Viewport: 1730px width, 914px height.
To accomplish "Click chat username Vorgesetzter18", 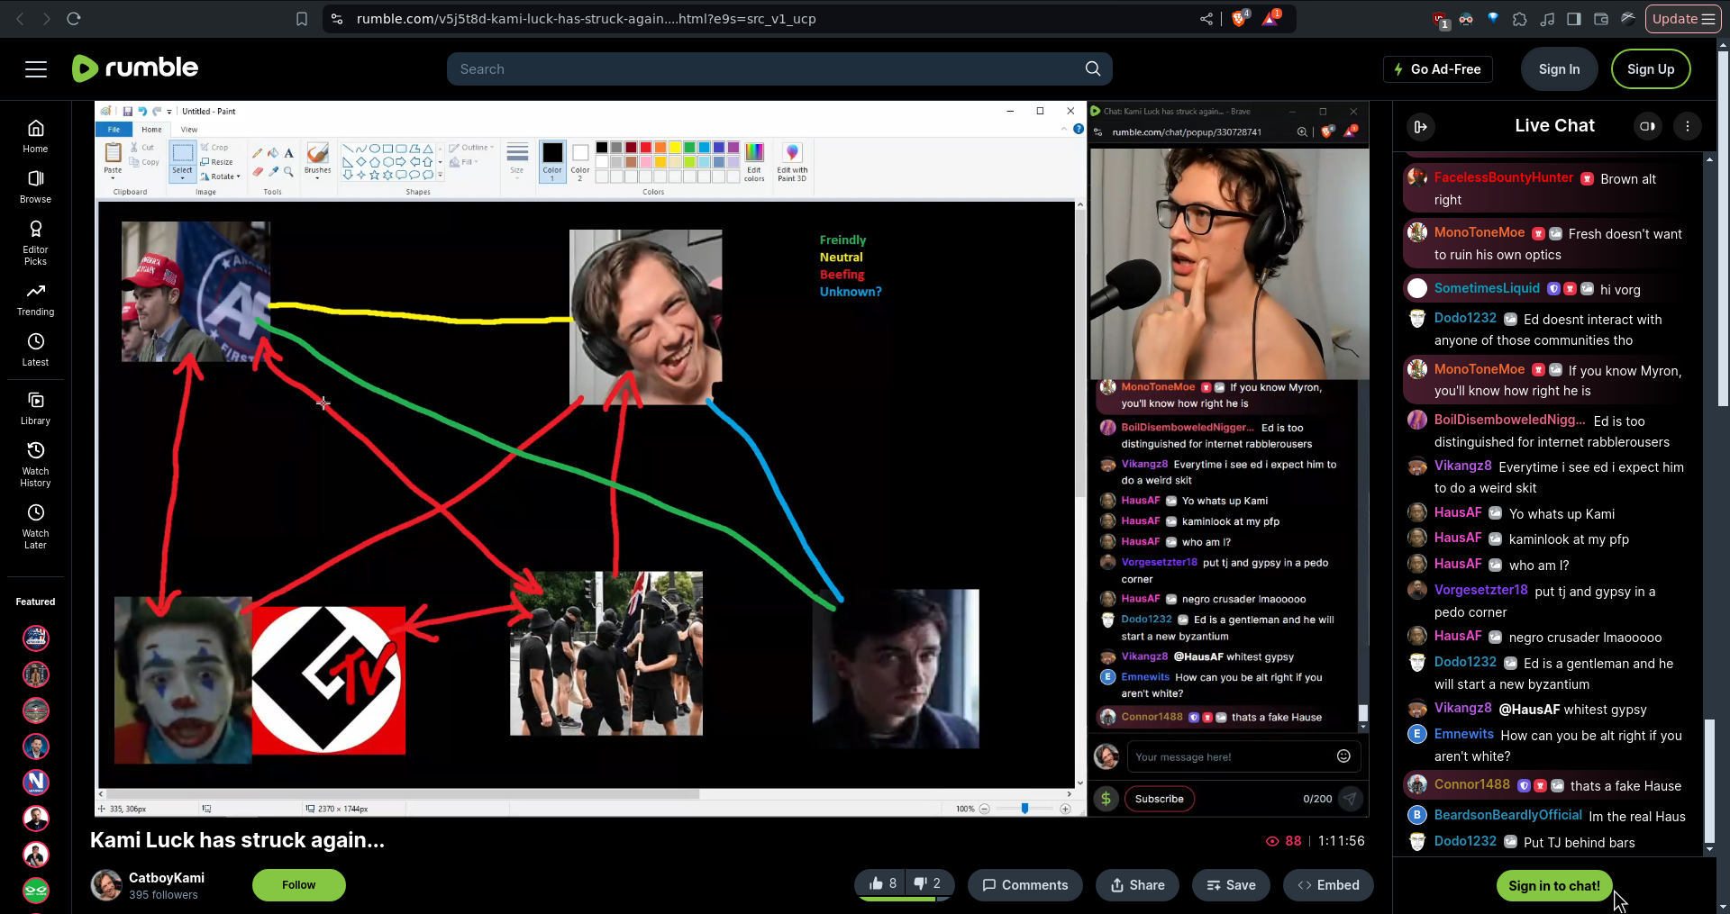I will click(x=1481, y=590).
